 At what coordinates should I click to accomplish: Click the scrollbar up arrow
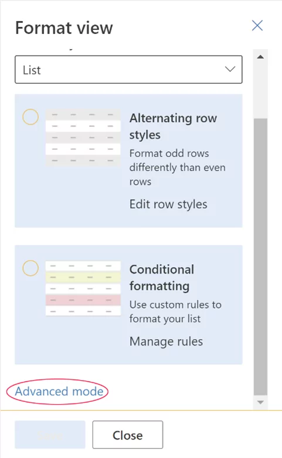pos(260,57)
